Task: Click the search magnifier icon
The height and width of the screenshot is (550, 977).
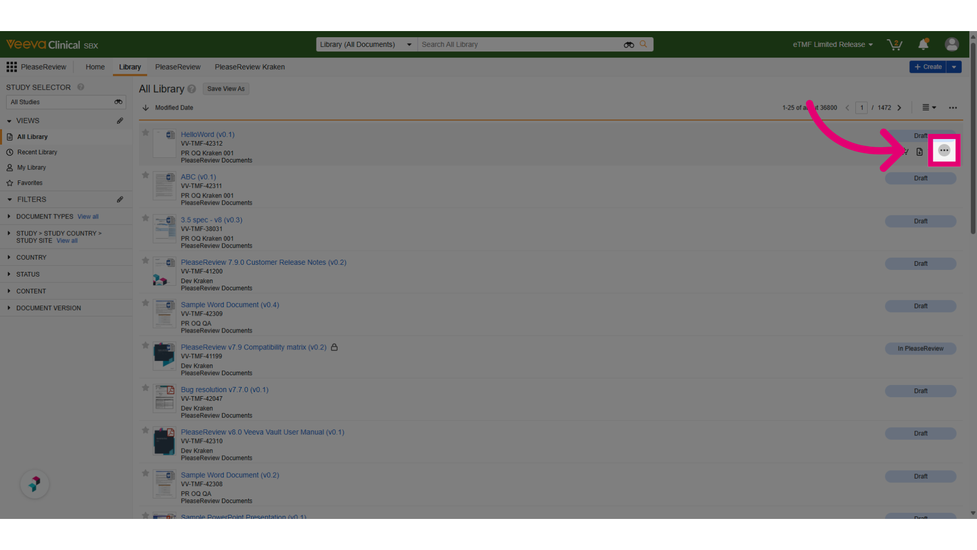Action: pyautogui.click(x=643, y=44)
